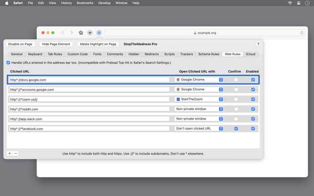Edit the accounts.google.com URL field
The image size is (314, 196).
[89, 90]
